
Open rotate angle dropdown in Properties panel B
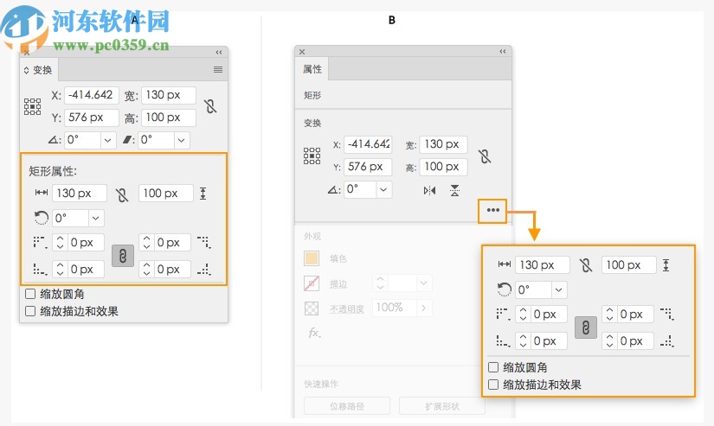tap(384, 189)
